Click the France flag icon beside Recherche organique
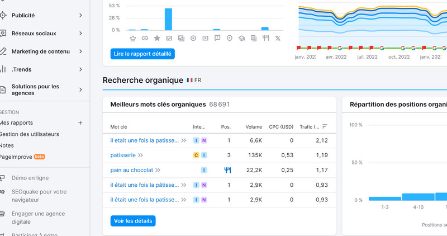Image resolution: width=447 pixels, height=236 pixels. coord(189,81)
